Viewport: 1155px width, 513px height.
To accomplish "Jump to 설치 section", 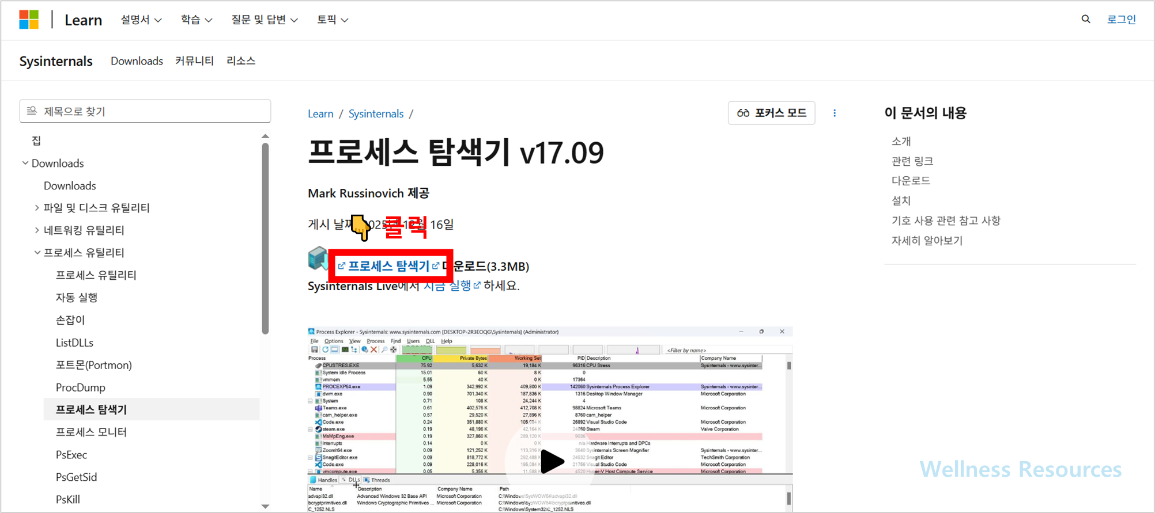I will click(901, 201).
